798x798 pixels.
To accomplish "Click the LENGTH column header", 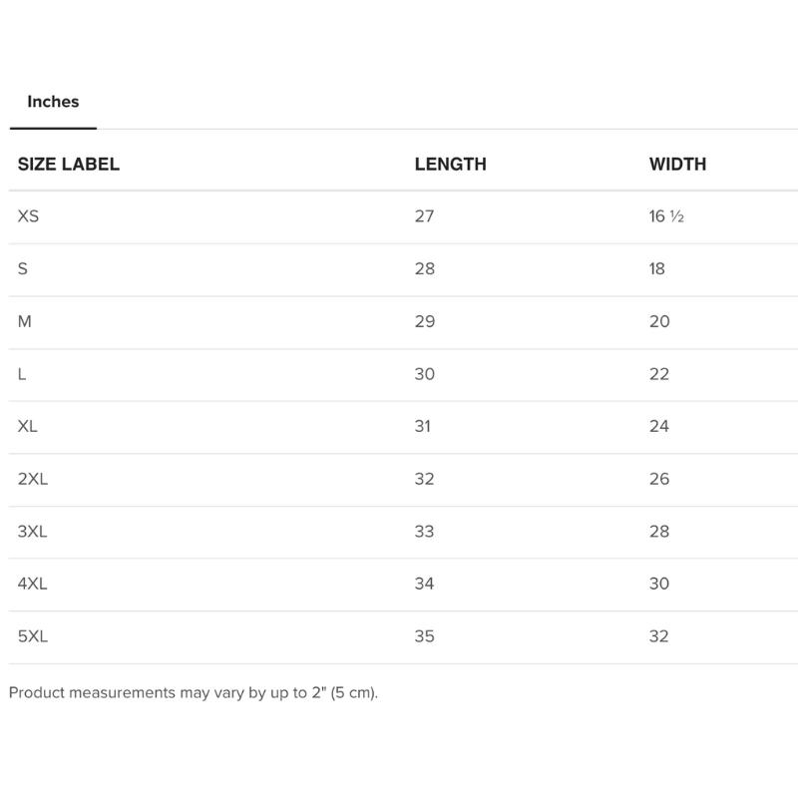I will pyautogui.click(x=450, y=165).
